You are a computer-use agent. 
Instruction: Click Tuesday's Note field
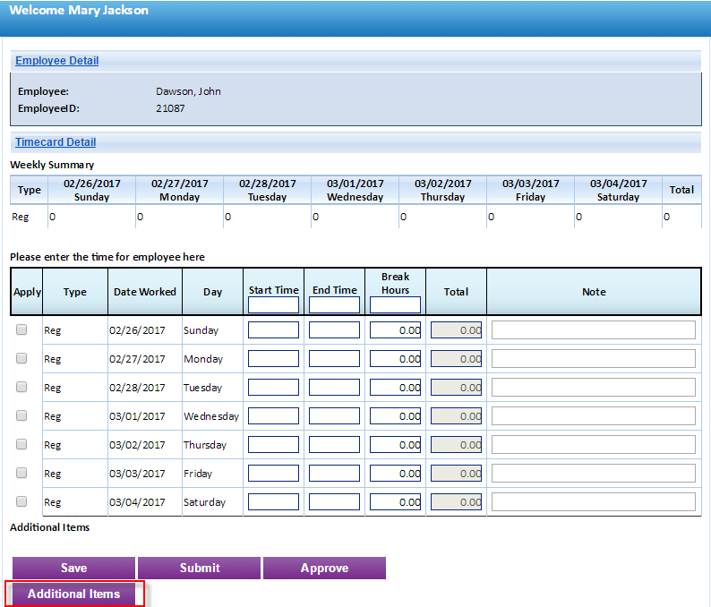[x=594, y=387]
